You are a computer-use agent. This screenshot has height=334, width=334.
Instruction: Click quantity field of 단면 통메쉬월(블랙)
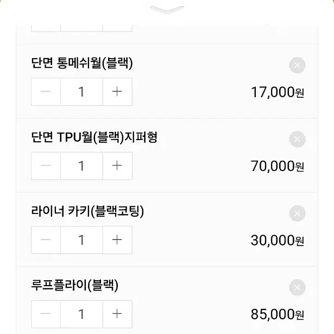(81, 92)
